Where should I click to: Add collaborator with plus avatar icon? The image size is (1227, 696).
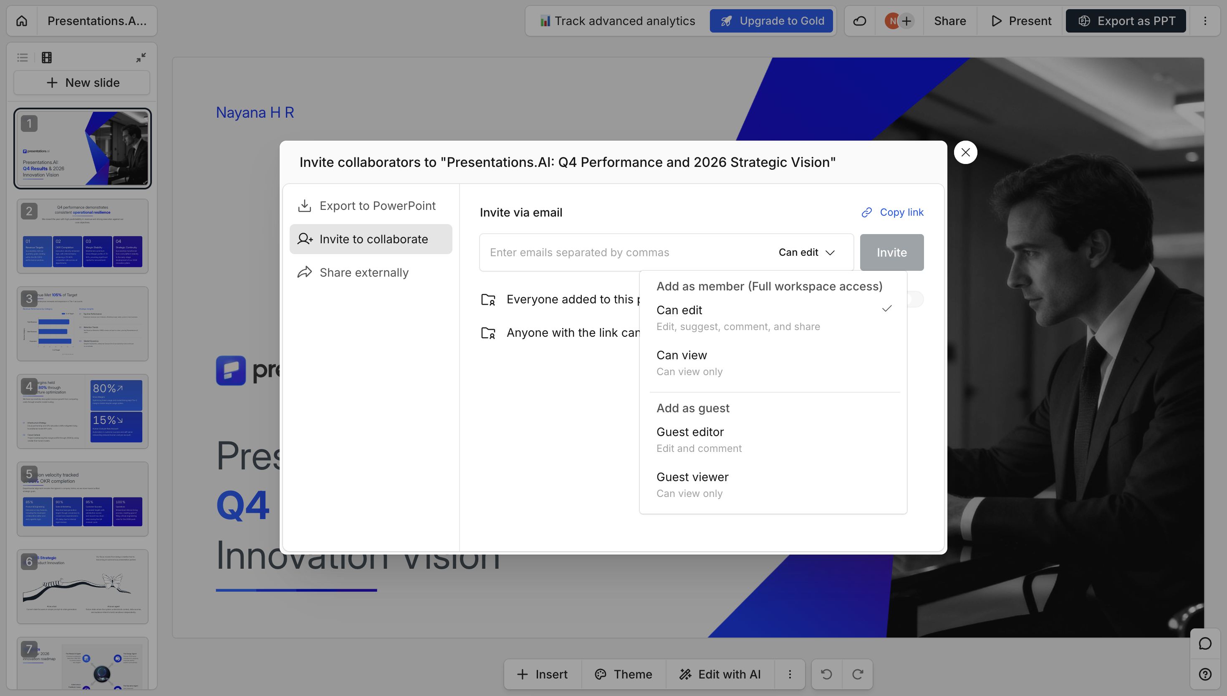coord(906,21)
